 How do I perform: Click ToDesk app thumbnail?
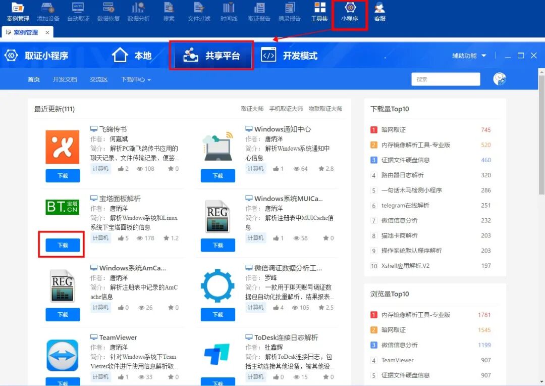pos(217,354)
